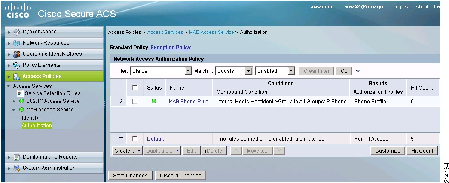Check the MAB Phone Rule checkbox

click(x=135, y=101)
